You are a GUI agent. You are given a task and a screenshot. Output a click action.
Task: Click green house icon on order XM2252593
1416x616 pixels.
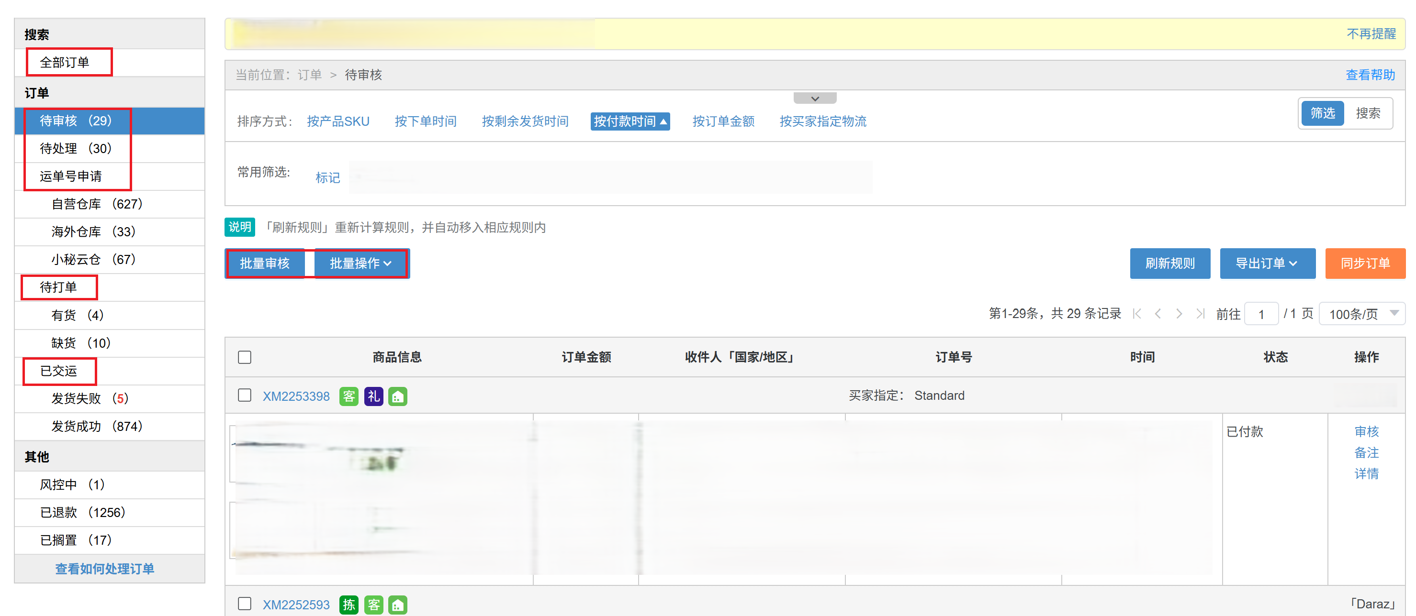(x=397, y=605)
